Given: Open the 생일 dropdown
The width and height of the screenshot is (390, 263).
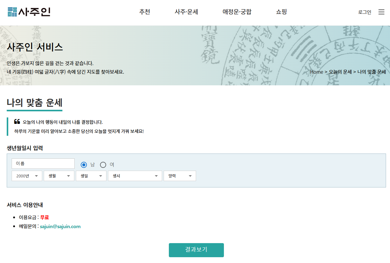Looking at the screenshot, I should tap(91, 176).
